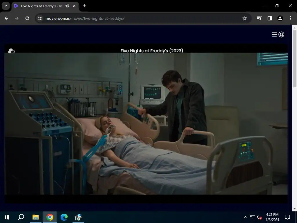Reload the current page
Screen dimensions: 297x223
27,18
